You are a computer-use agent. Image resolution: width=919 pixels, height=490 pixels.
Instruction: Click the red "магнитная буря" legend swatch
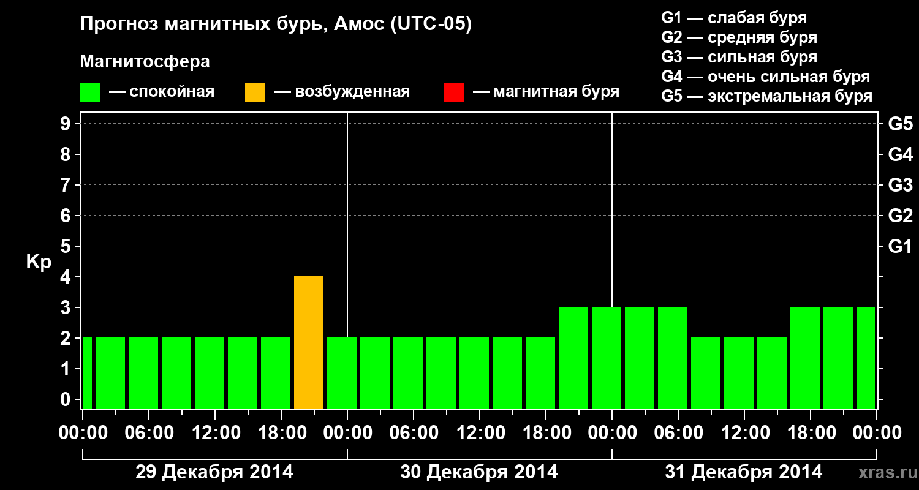pyautogui.click(x=453, y=92)
